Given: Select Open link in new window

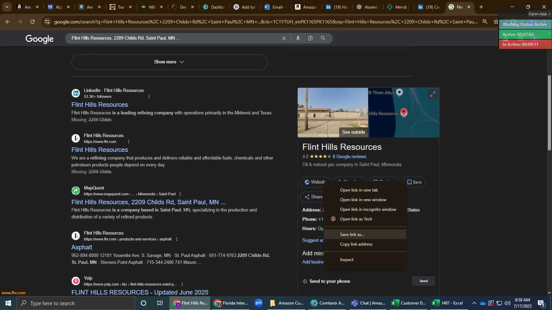Looking at the screenshot, I should click(365, 200).
